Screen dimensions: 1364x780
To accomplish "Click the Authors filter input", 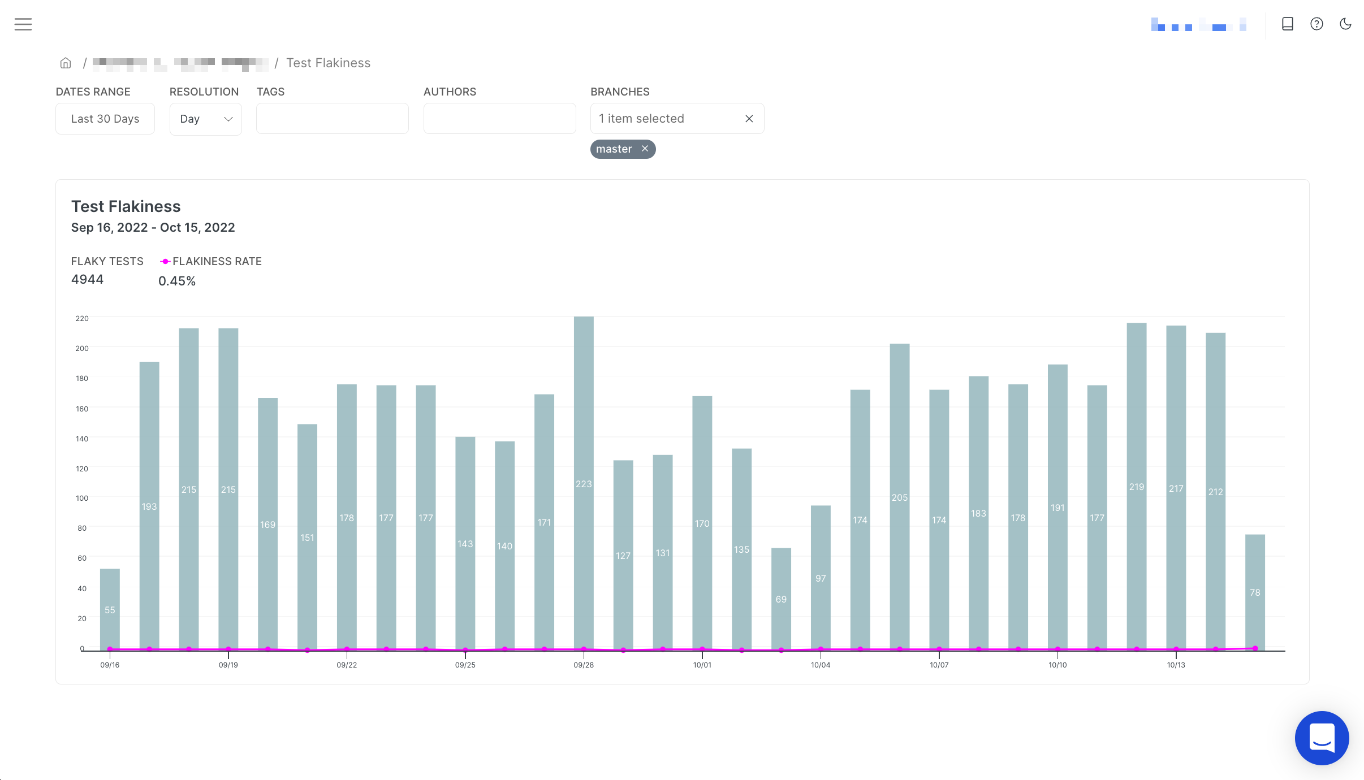I will coord(500,119).
